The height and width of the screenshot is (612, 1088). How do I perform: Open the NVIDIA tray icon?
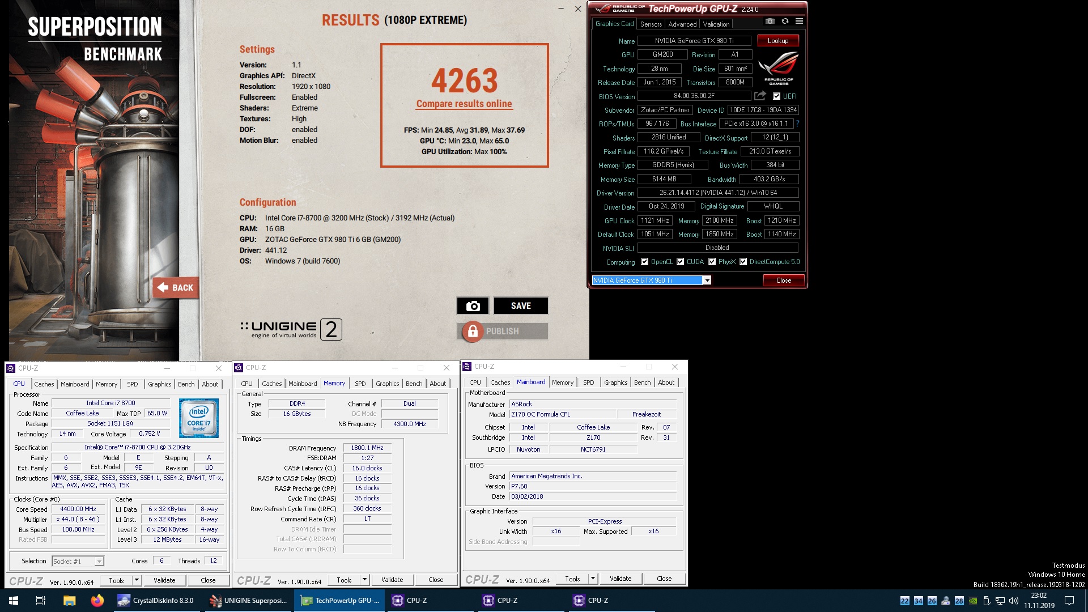tap(972, 601)
